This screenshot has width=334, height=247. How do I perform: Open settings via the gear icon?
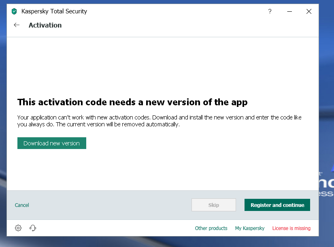(18, 228)
